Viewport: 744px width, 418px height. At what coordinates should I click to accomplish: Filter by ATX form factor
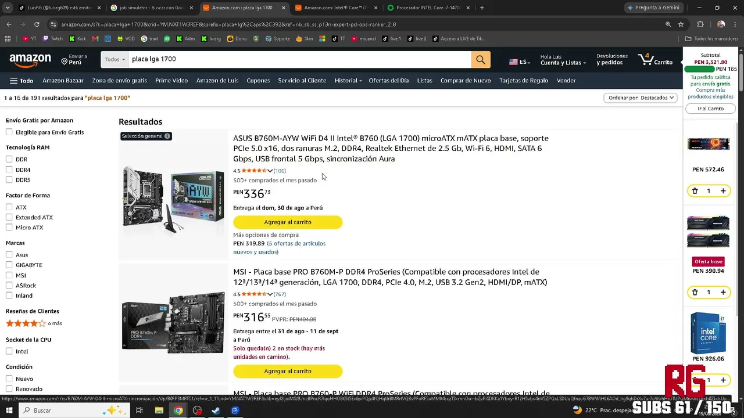9,207
